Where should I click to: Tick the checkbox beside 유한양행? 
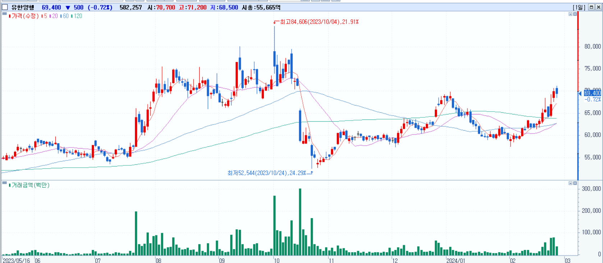tap(5, 7)
